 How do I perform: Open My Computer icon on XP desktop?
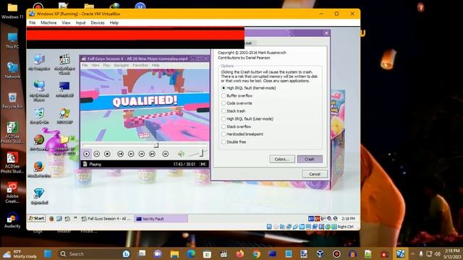coord(39,62)
